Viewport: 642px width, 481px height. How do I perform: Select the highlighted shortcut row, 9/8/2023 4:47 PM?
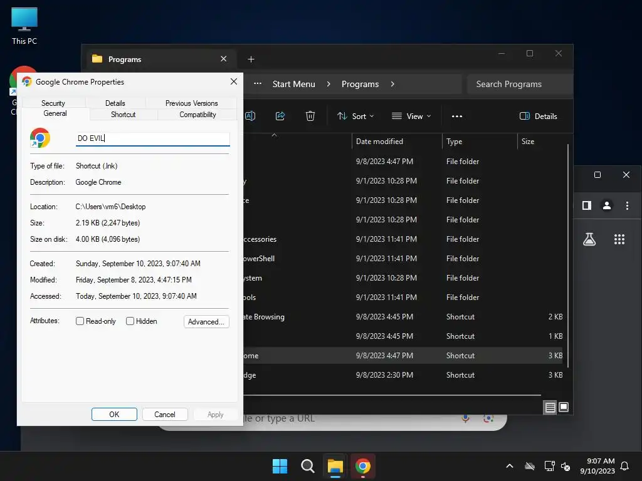click(403, 356)
